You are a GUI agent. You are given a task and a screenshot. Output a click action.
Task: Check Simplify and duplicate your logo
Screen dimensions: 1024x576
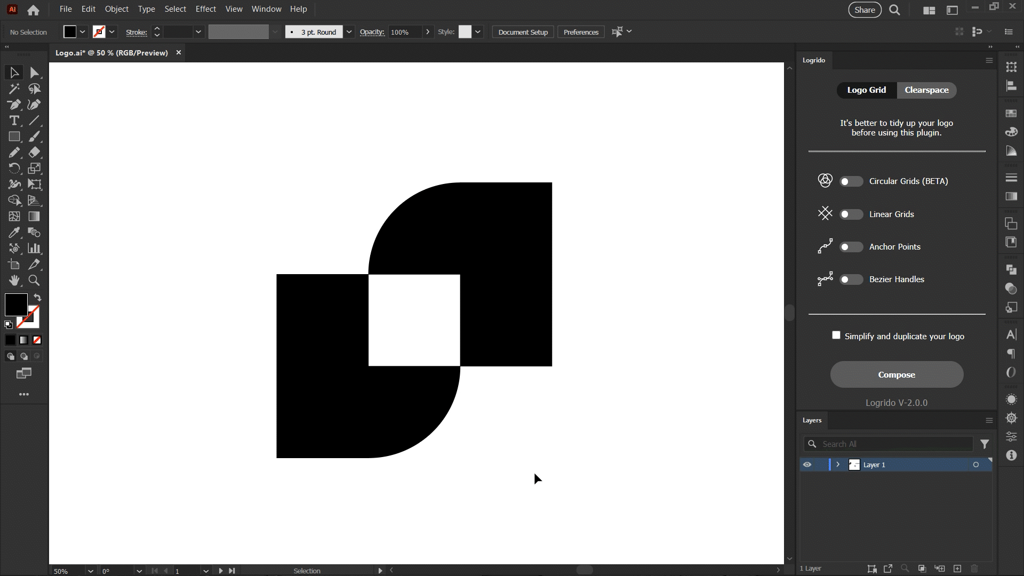836,335
